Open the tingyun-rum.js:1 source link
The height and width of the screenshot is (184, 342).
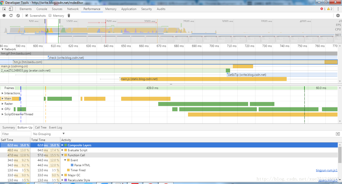pyautogui.click(x=326, y=170)
